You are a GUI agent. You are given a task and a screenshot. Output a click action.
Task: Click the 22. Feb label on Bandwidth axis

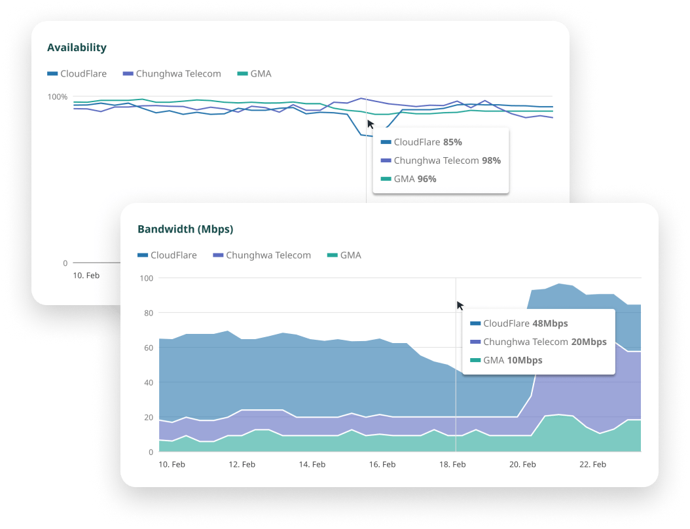point(592,464)
